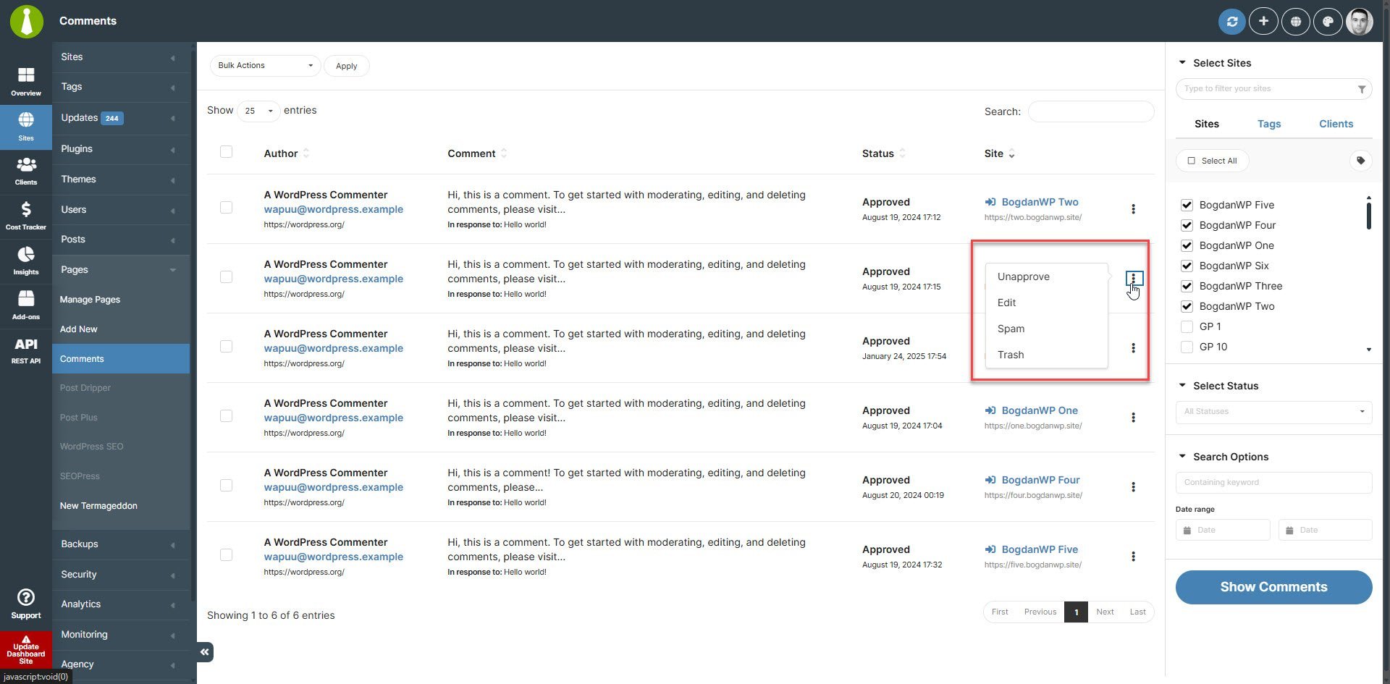Click the plus add icon in header
The height and width of the screenshot is (684, 1390).
[x=1263, y=22]
